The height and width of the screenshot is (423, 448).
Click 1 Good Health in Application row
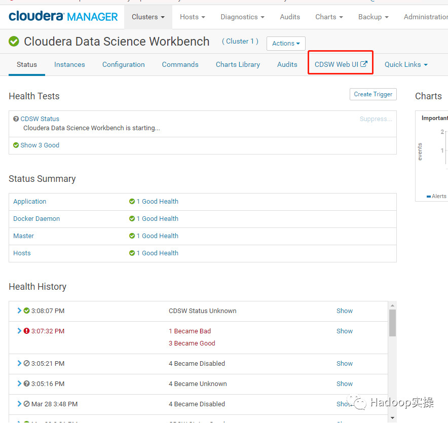point(157,201)
